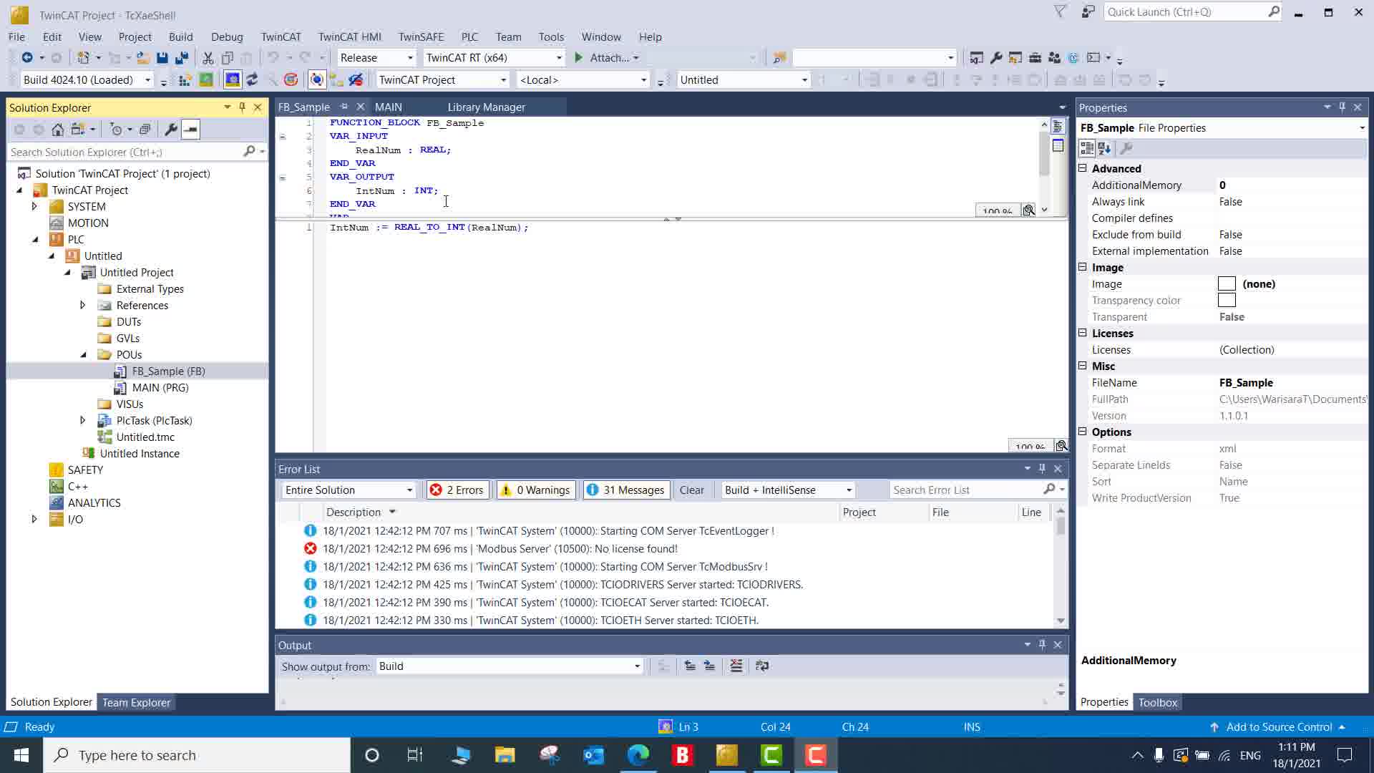
Task: Click the Solution Explorer Properties wrench icon
Action: (170, 130)
